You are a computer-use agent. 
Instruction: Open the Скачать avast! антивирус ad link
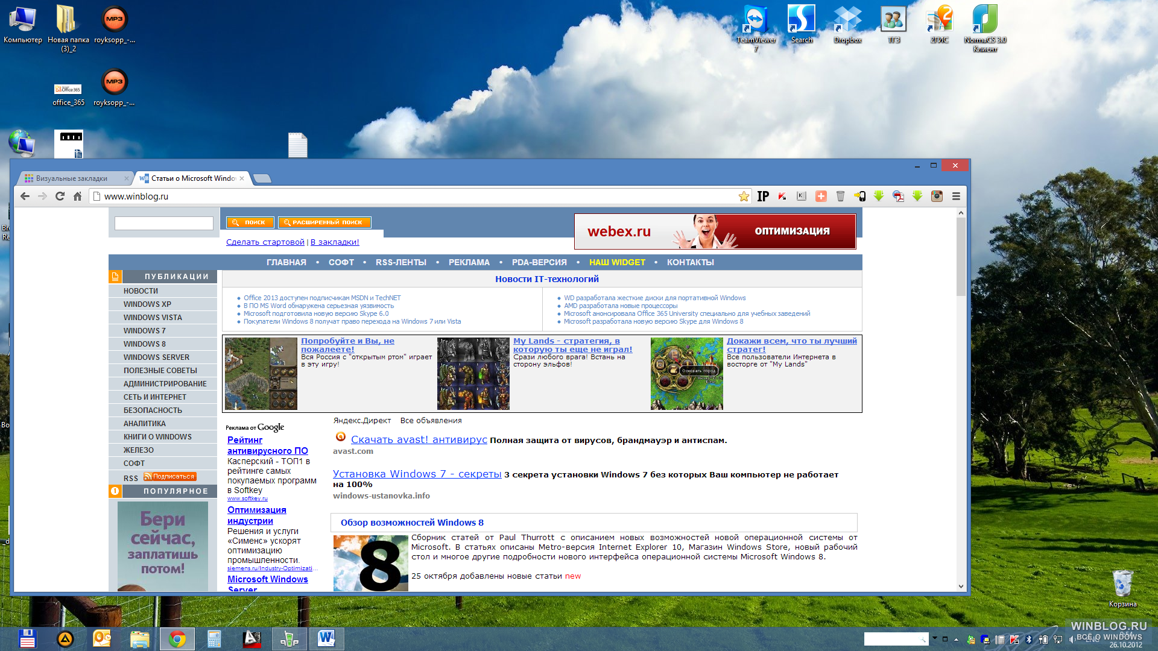coord(419,440)
